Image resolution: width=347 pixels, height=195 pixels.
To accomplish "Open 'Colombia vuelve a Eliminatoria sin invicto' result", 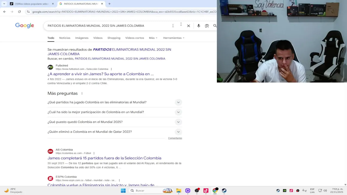I will (x=101, y=185).
